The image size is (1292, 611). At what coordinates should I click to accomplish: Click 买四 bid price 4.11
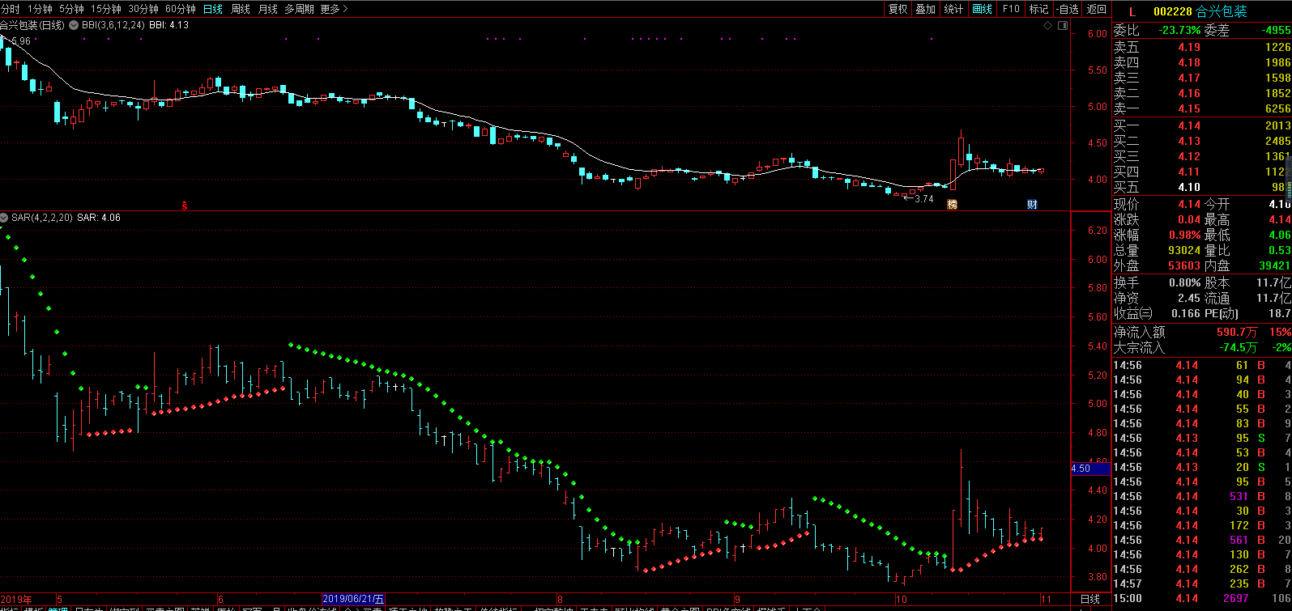click(1189, 172)
